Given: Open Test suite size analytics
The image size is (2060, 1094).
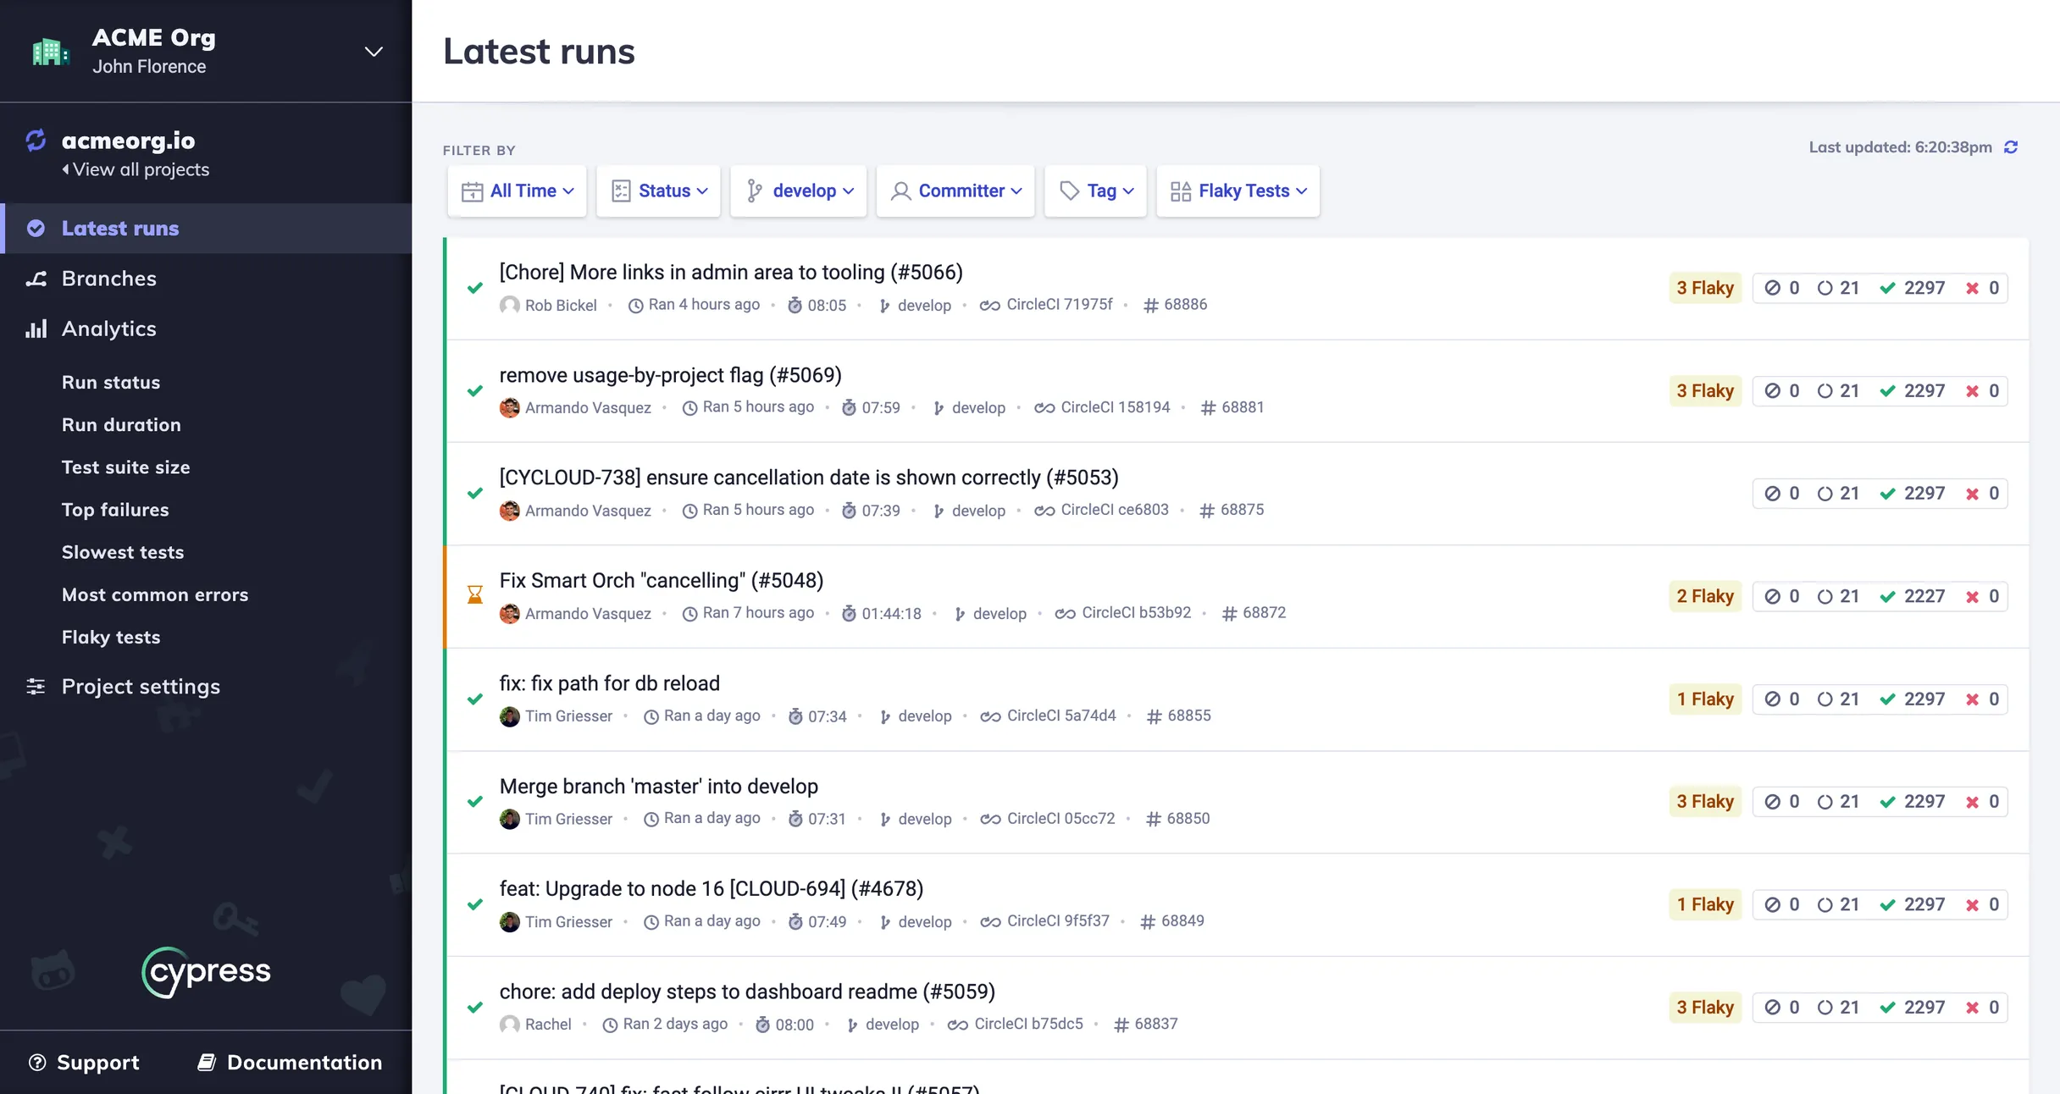Looking at the screenshot, I should coord(125,467).
